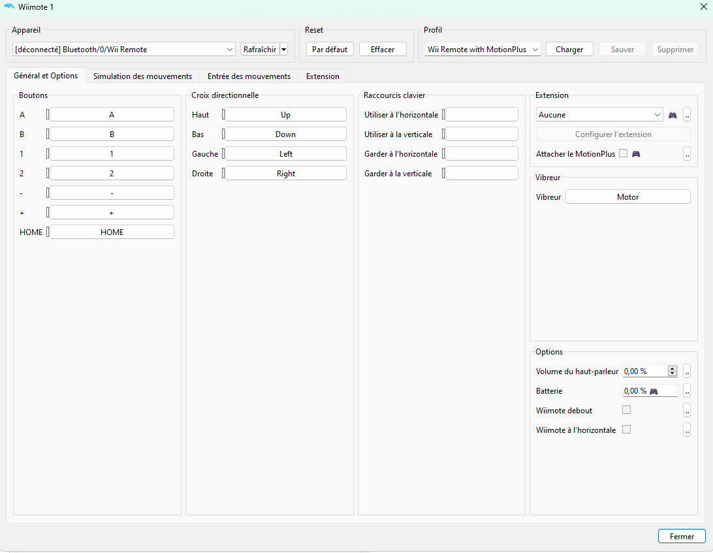The height and width of the screenshot is (553, 713).
Task: Load the profile with Charger
Action: coord(569,49)
